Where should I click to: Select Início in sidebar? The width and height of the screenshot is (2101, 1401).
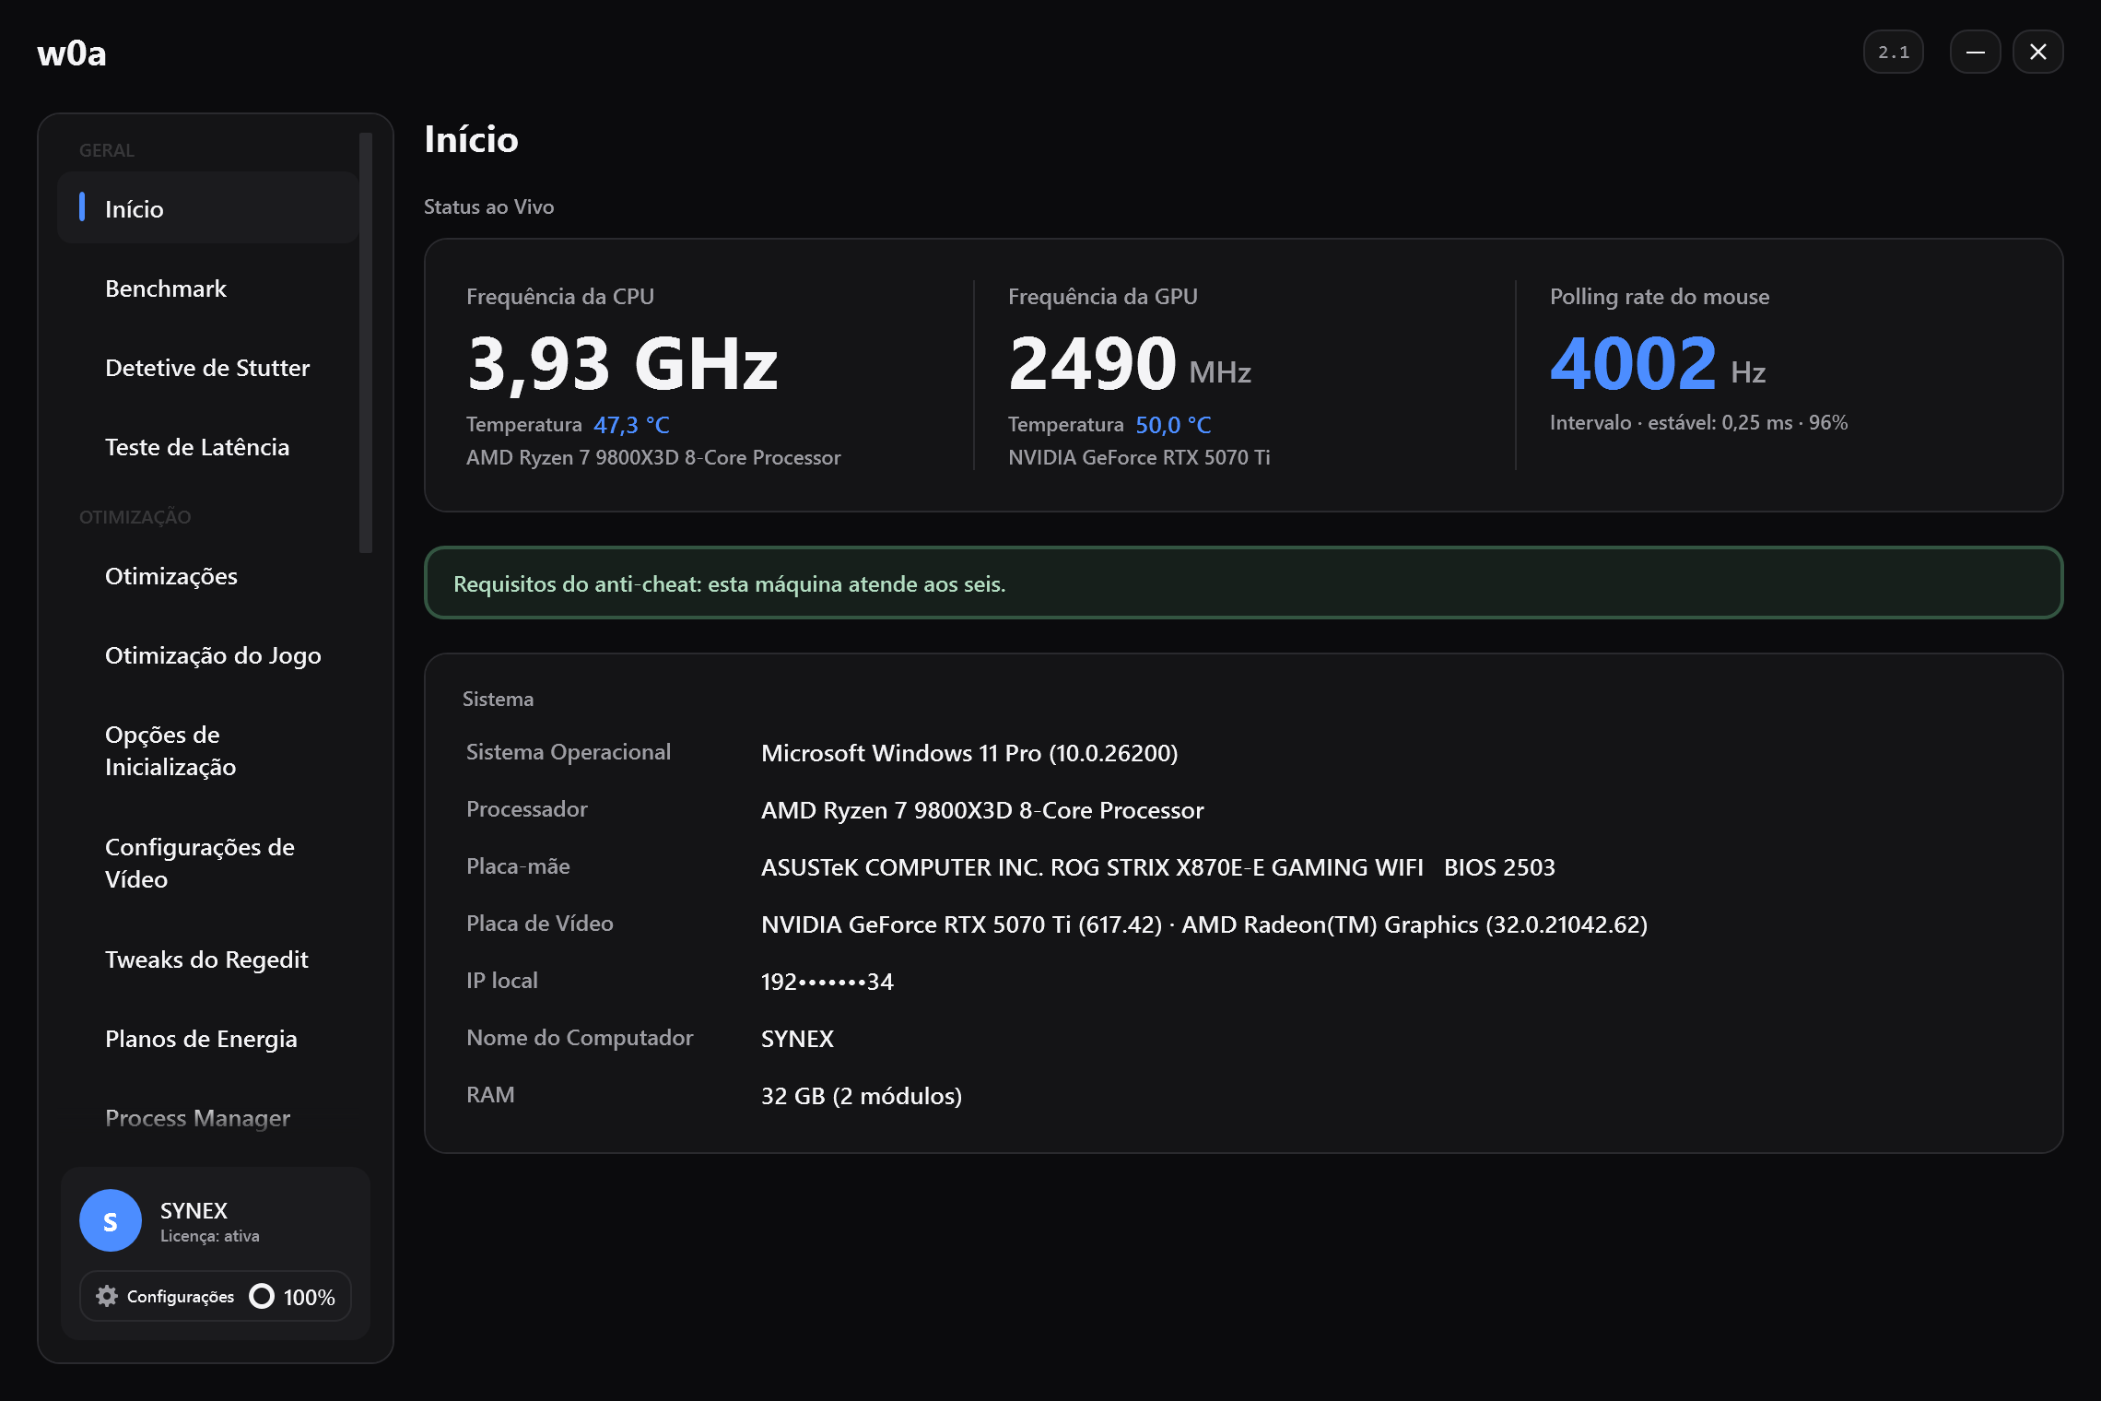point(208,208)
